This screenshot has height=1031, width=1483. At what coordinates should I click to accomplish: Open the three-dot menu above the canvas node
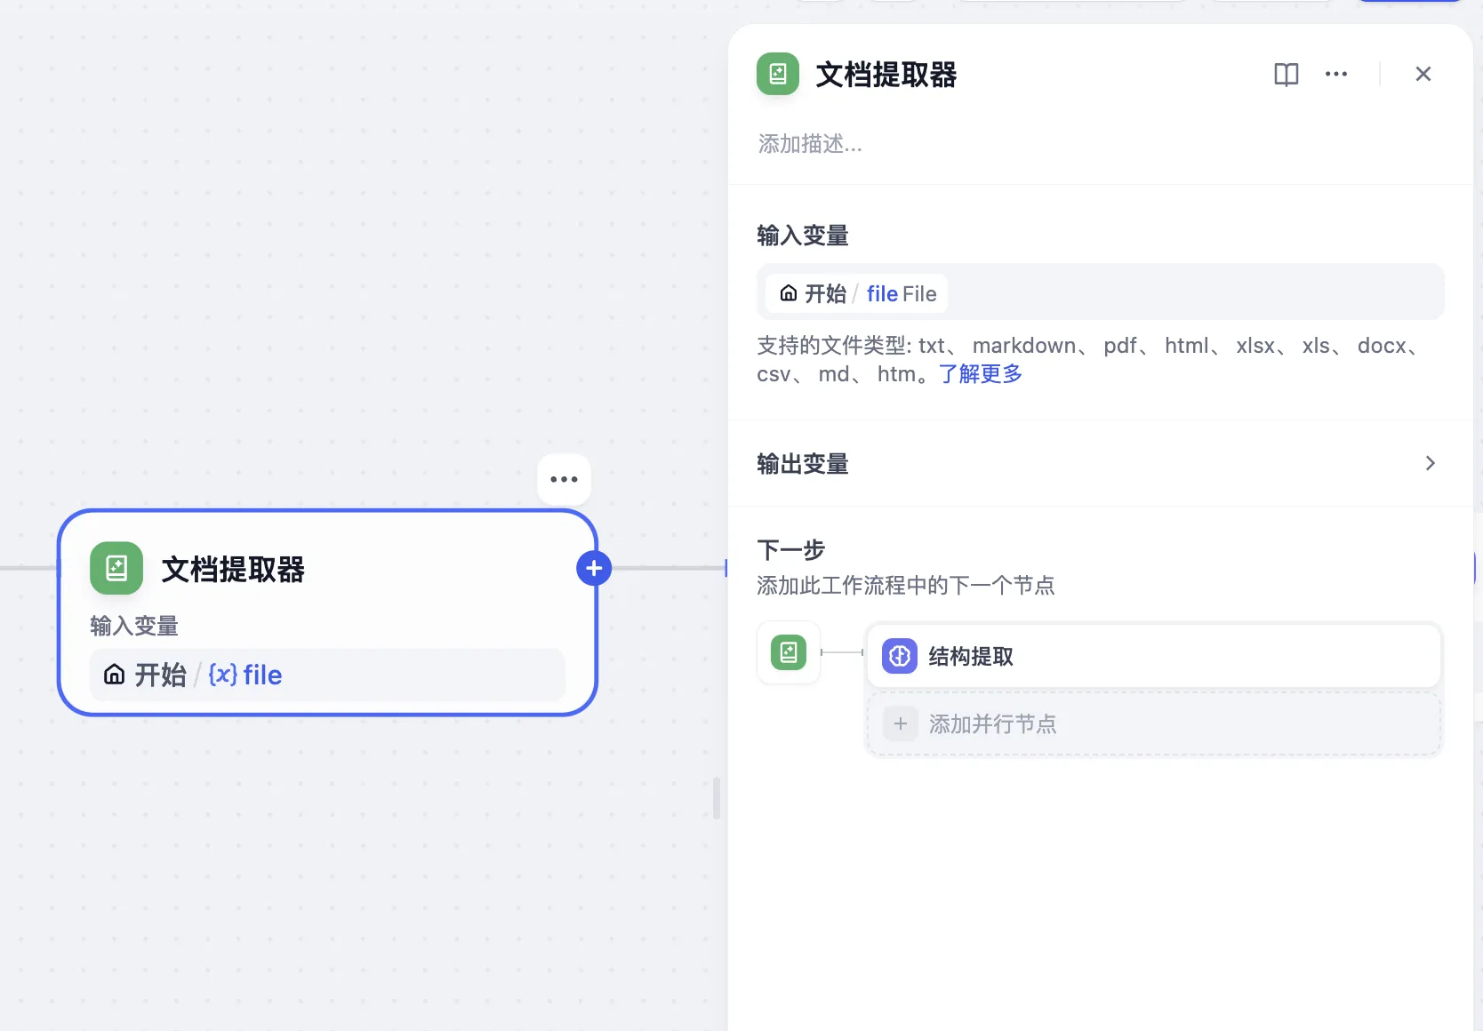pyautogui.click(x=564, y=479)
